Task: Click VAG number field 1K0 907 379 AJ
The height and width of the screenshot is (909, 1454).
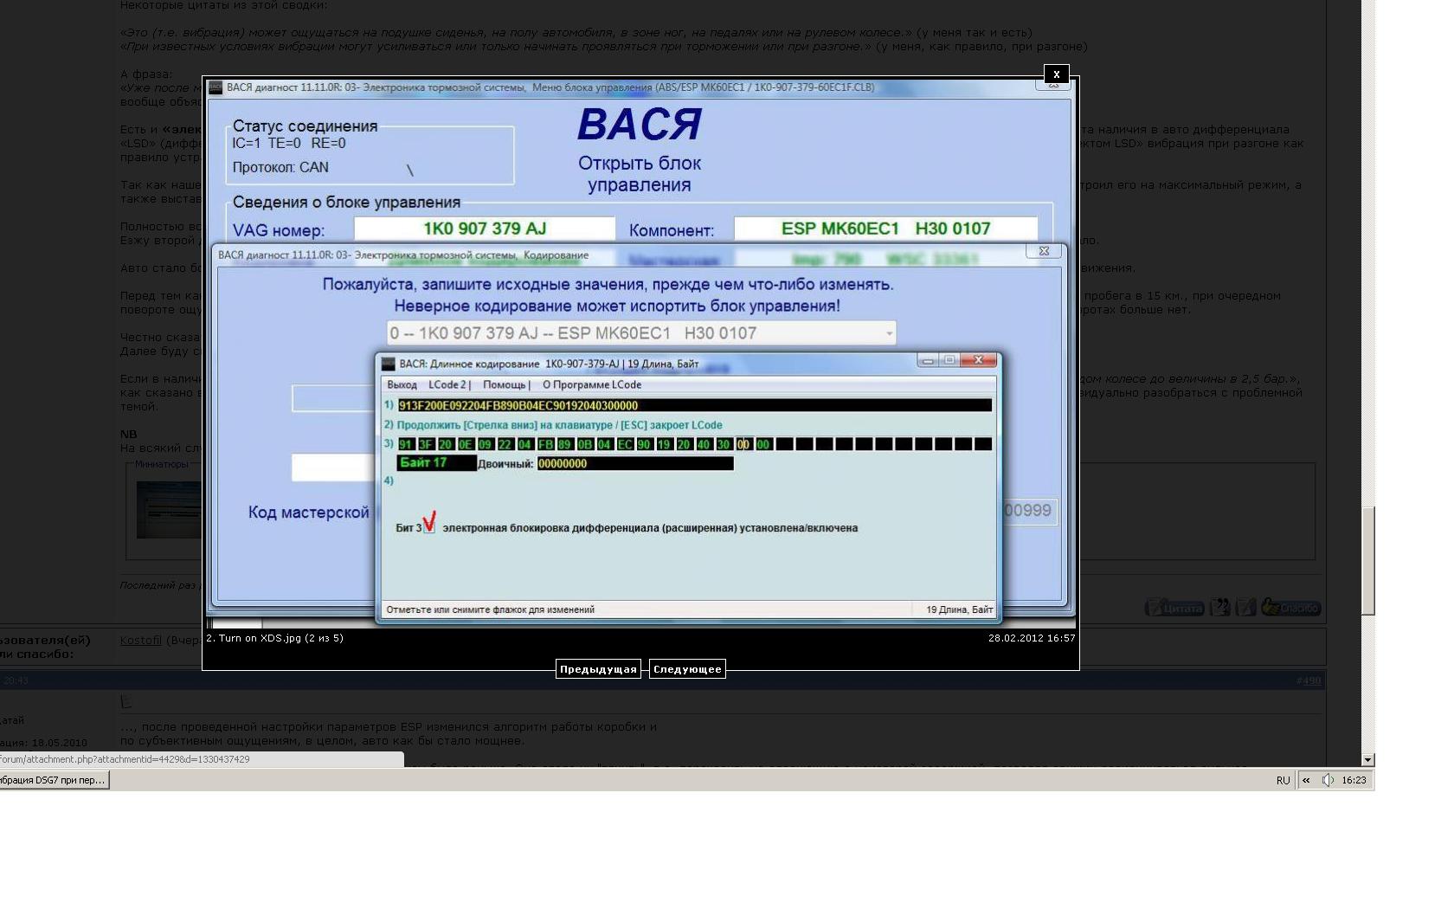Action: (485, 229)
